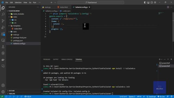Open the Extensions view
This screenshot has width=174, height=98.
(x=3, y=34)
